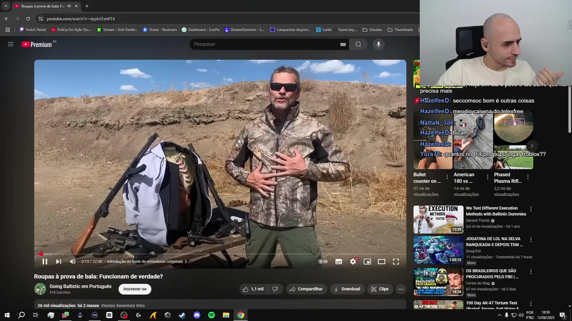This screenshot has height=321, width=572.
Task: Open options for 'We Test Different Execution Methods'
Action: coord(531,209)
